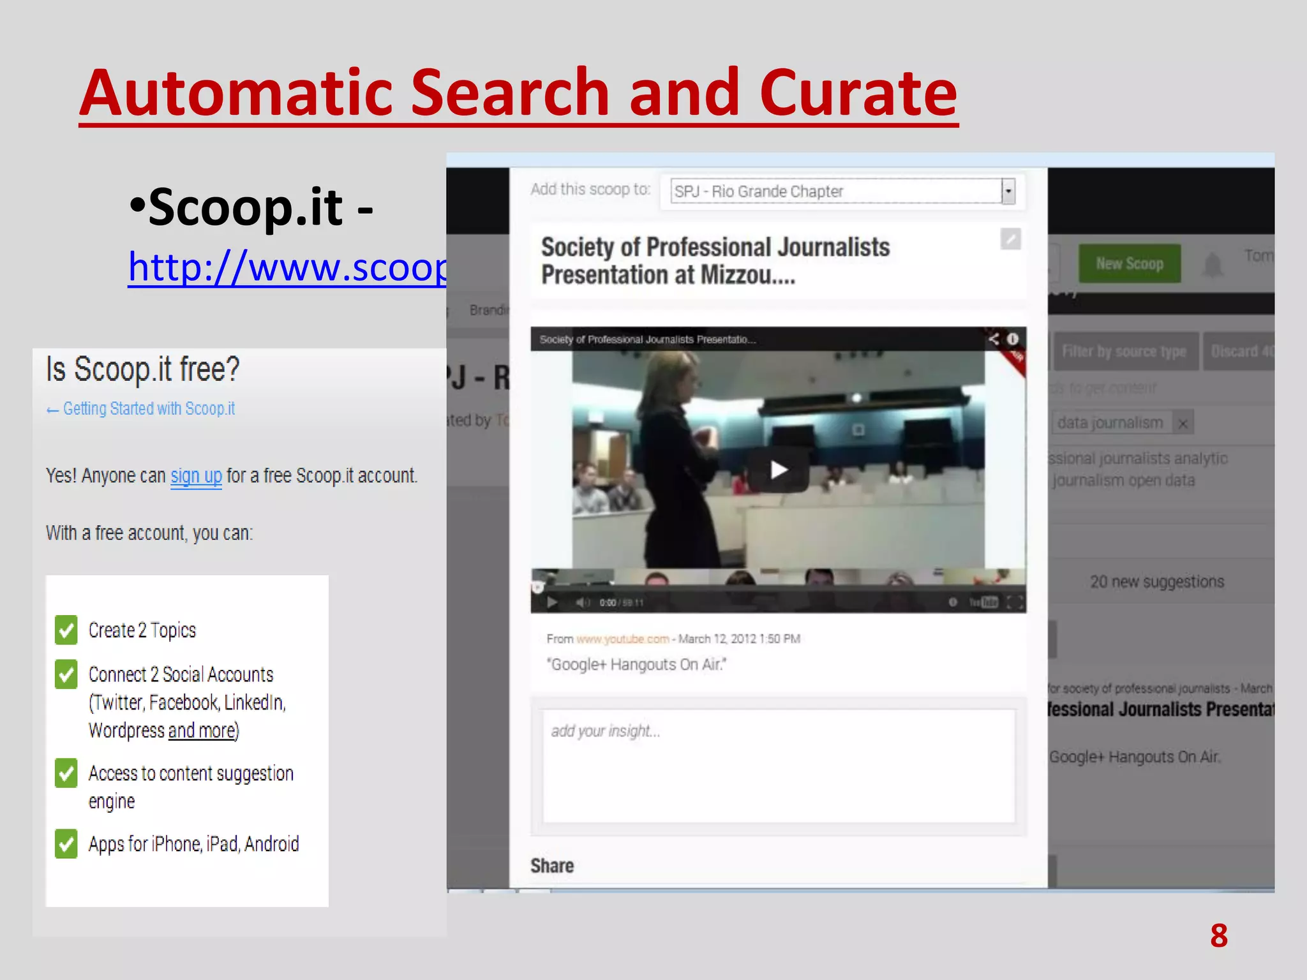Click the 'Google+ Hangouts On Air.' description in the scoop dialog
This screenshot has height=980, width=1307.
[x=636, y=665]
